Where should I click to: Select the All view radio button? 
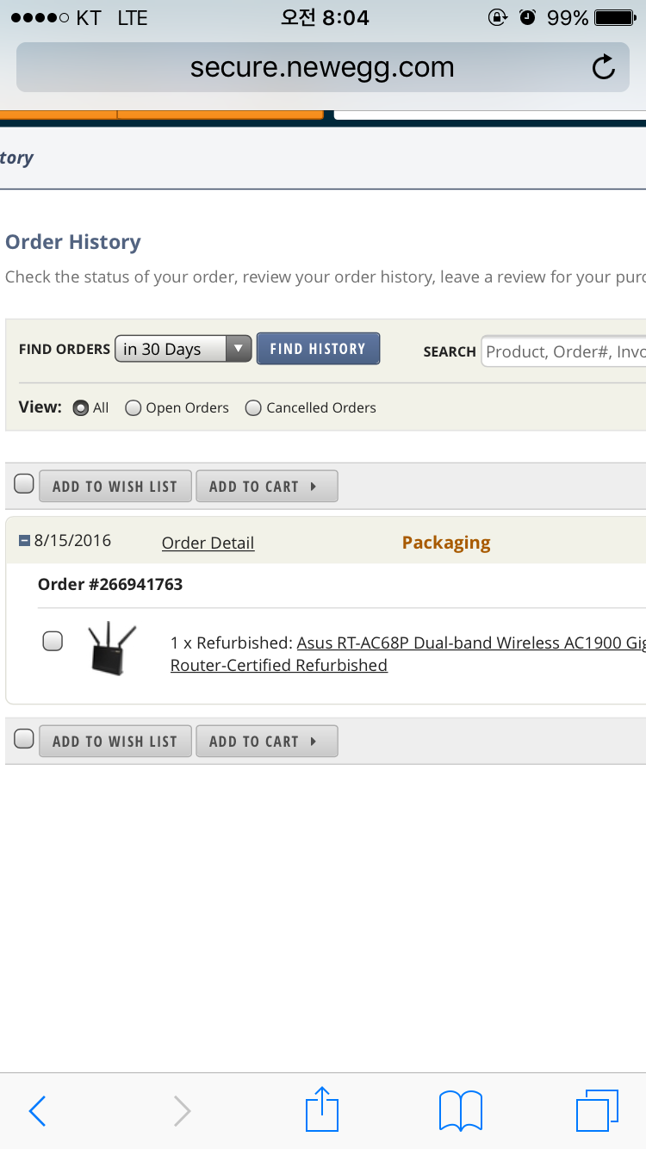tap(80, 408)
